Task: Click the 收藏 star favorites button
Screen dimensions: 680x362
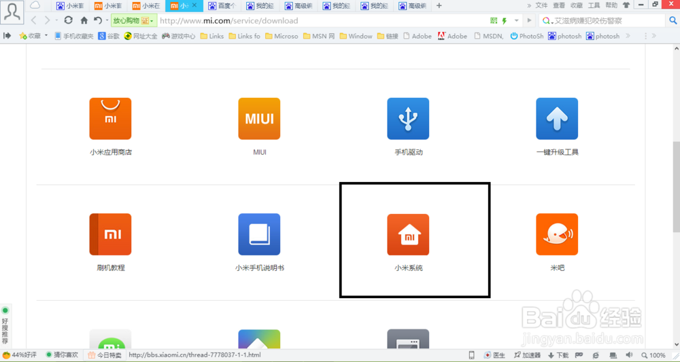Action: [x=30, y=36]
